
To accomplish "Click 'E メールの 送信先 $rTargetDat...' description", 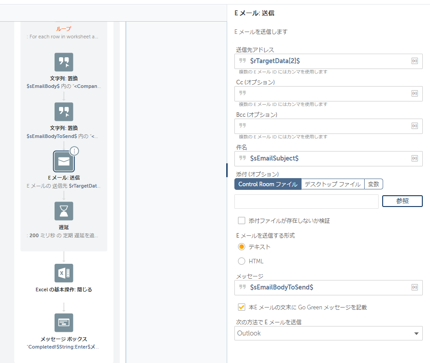I will point(64,186).
